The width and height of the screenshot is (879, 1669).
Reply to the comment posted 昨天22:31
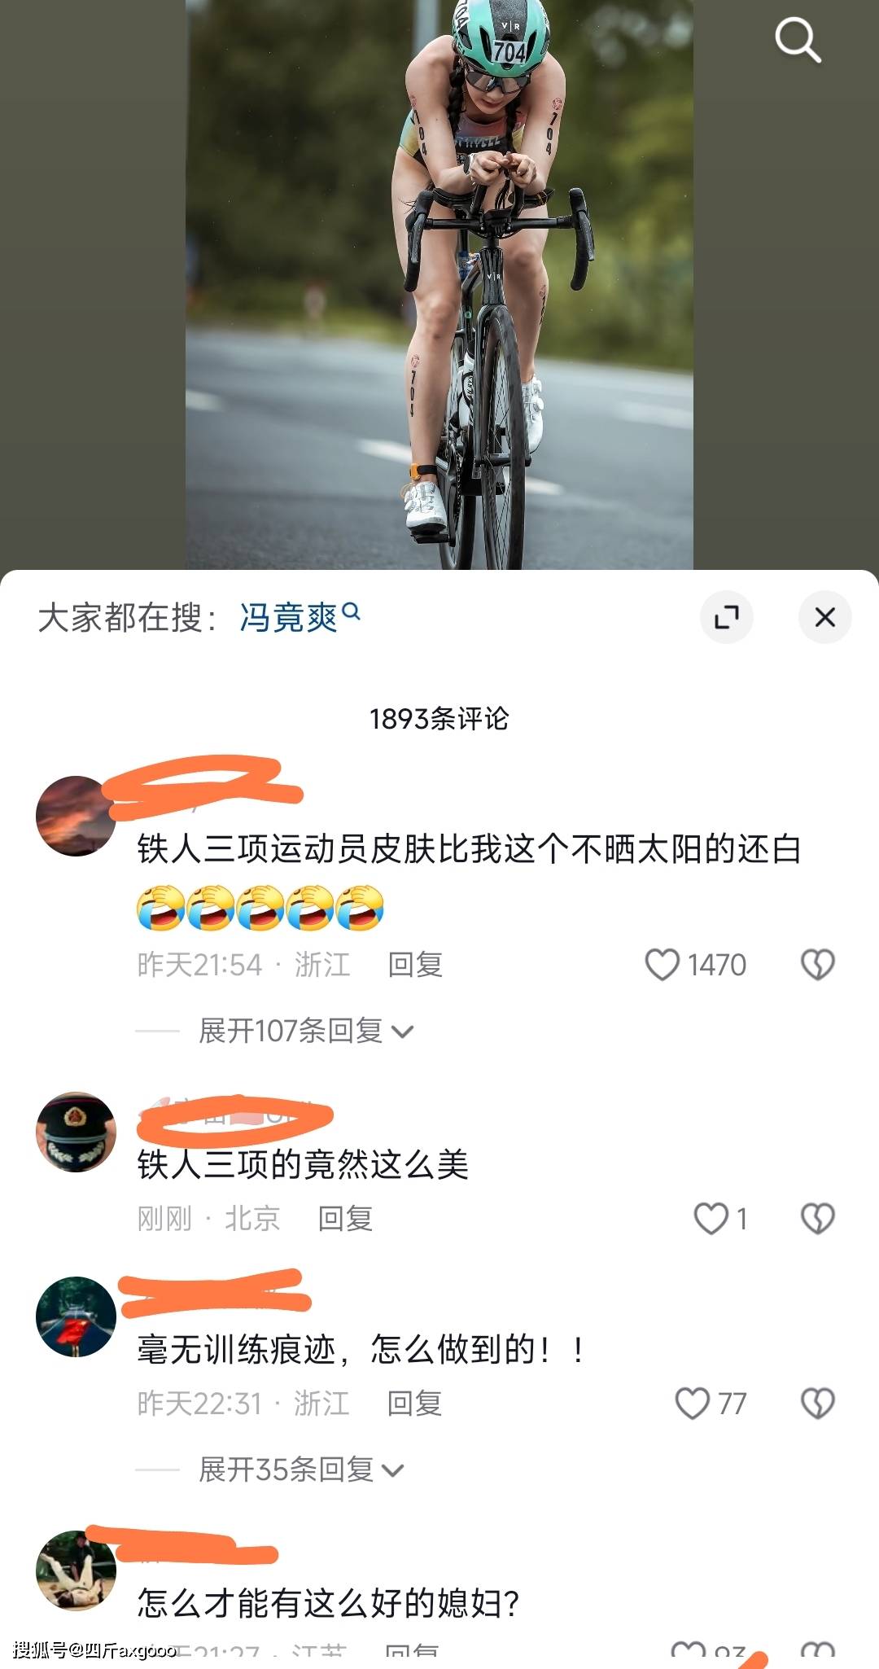coord(414,1404)
